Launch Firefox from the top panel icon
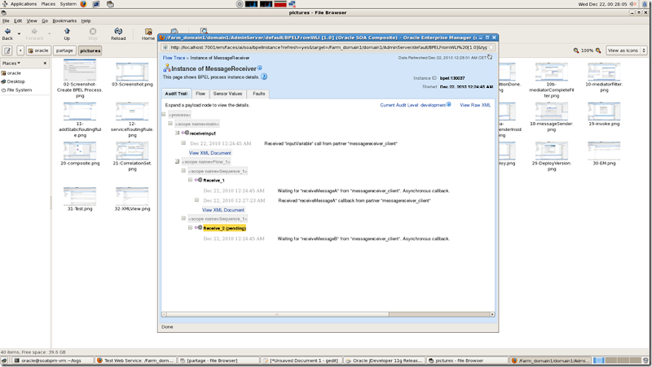 [x=83, y=4]
